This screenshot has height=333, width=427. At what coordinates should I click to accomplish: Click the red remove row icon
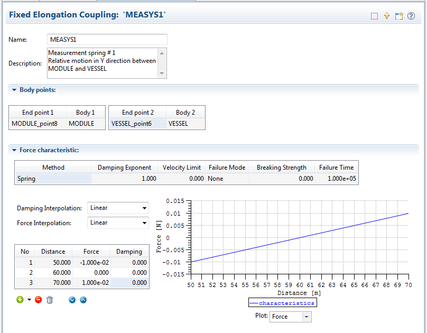click(x=38, y=300)
